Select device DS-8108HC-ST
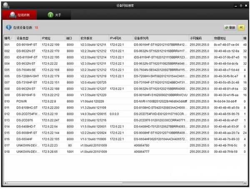The height and width of the screenshot is (189, 250). click(x=27, y=108)
